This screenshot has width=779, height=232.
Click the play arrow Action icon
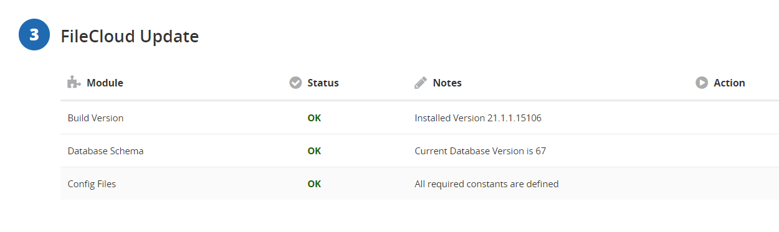(x=702, y=83)
